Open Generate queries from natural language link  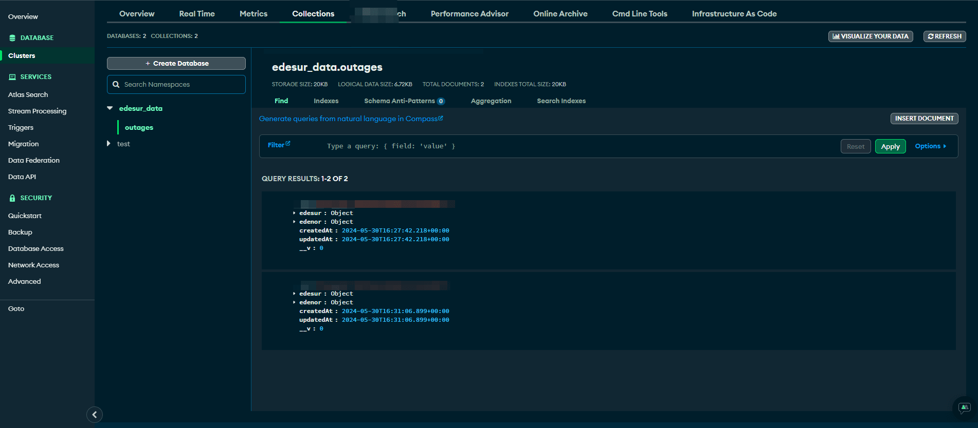tap(351, 119)
